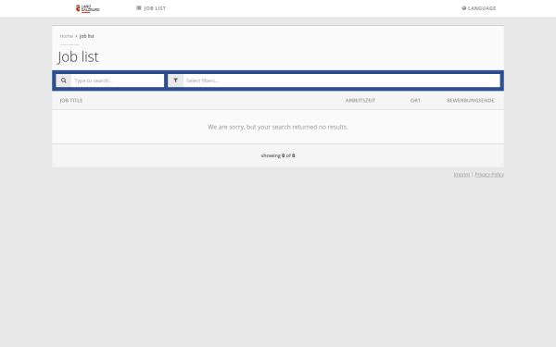Open the Select filters field

341,81
